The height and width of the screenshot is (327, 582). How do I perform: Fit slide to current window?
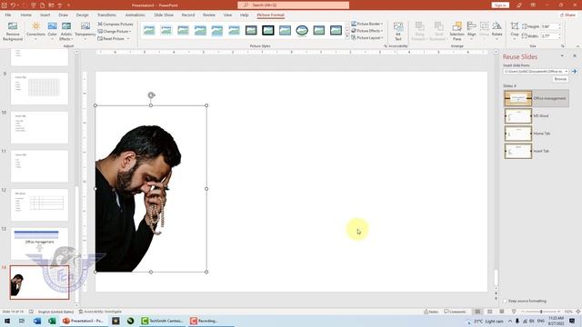tap(578, 312)
